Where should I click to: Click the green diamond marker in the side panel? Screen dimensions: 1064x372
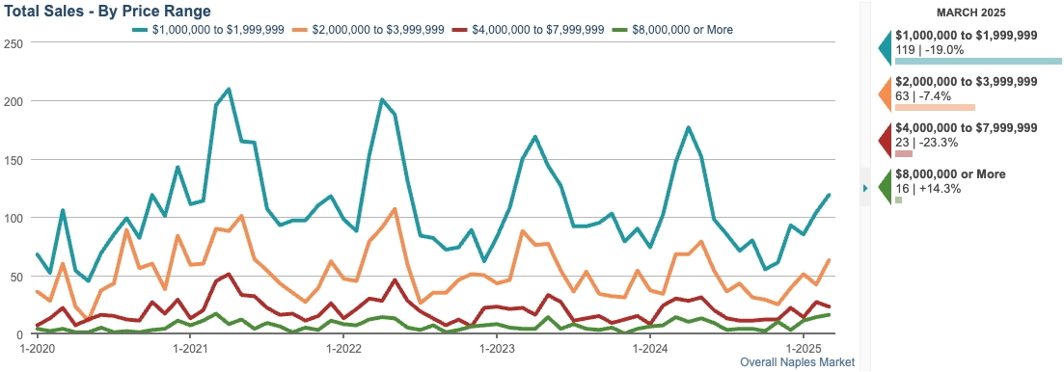click(885, 187)
